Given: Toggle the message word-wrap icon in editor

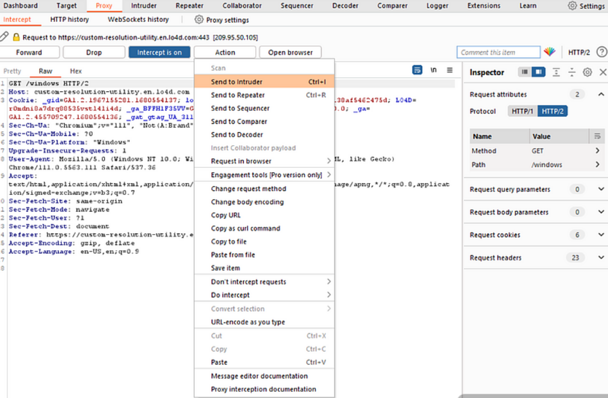Looking at the screenshot, I should [417, 70].
